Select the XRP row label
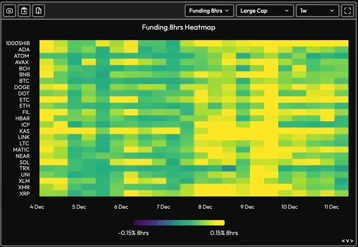Screen dimensions: 358x247 (24, 194)
